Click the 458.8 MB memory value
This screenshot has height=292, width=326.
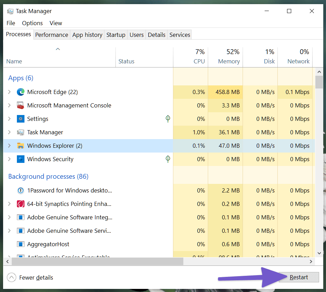coord(228,92)
